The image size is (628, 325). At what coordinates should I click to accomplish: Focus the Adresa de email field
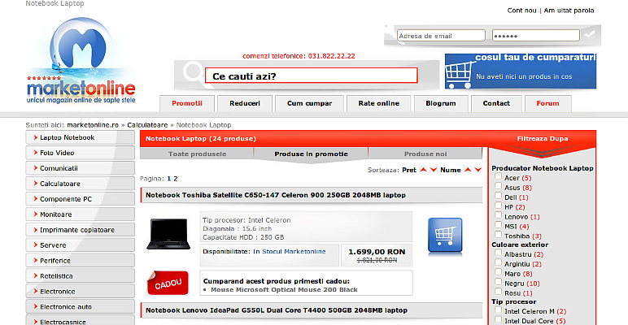tap(441, 36)
